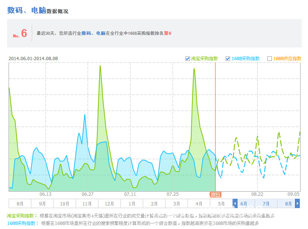Screen dimensions: 308x229
Task: Click the blue 数码 link in the ranking sentence
Action: (x=86, y=33)
